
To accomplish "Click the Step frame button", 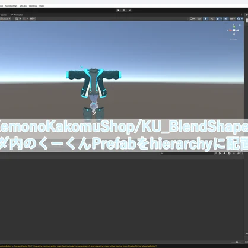I will click(x=130, y=10).
